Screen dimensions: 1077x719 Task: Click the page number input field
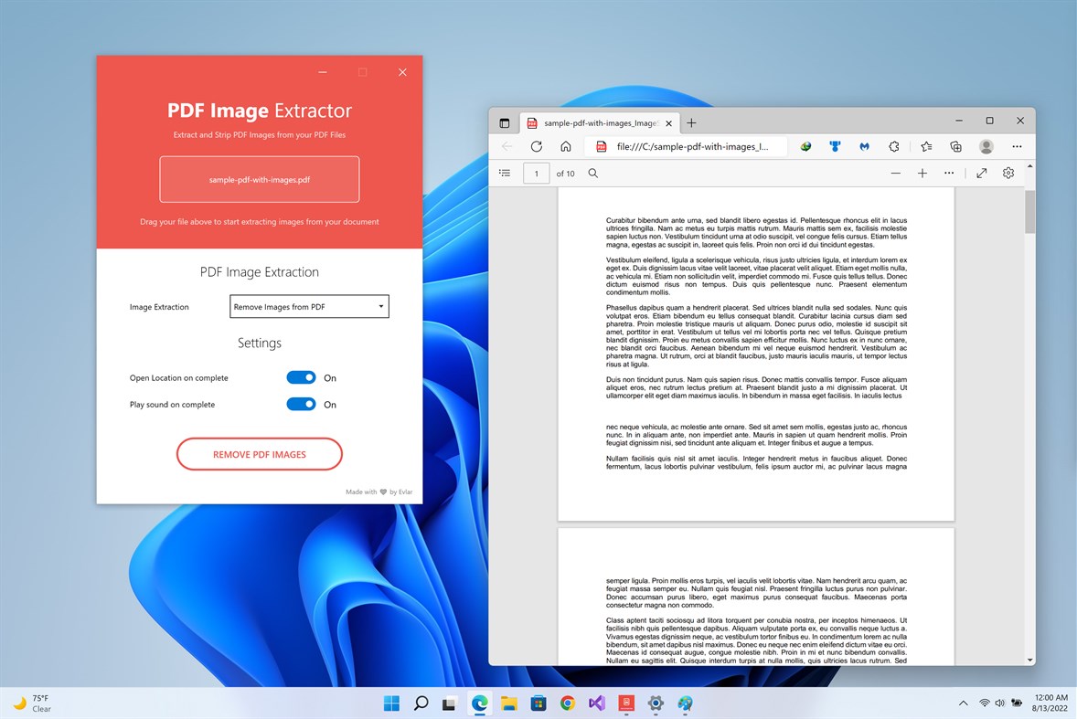(537, 173)
